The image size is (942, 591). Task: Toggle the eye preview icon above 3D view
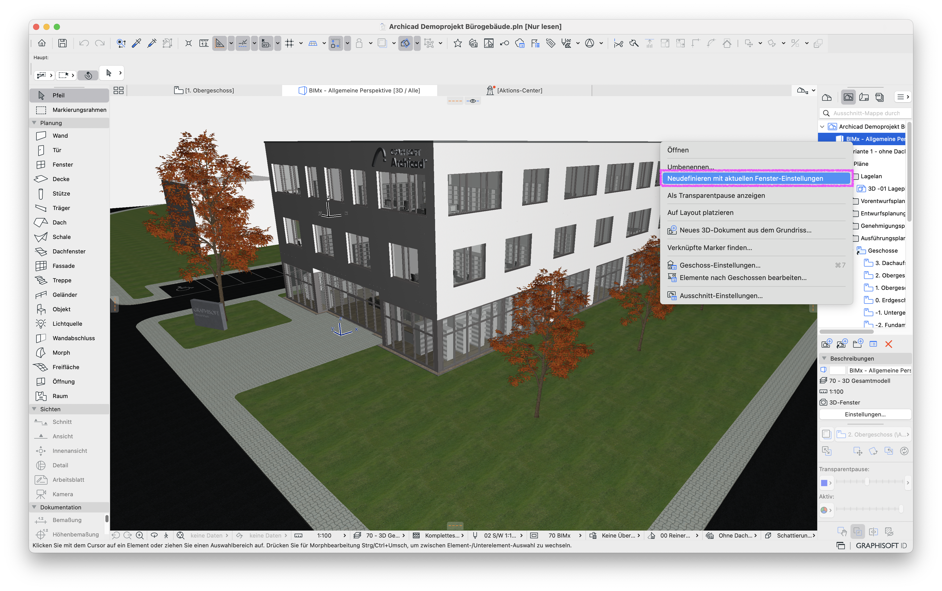(473, 101)
